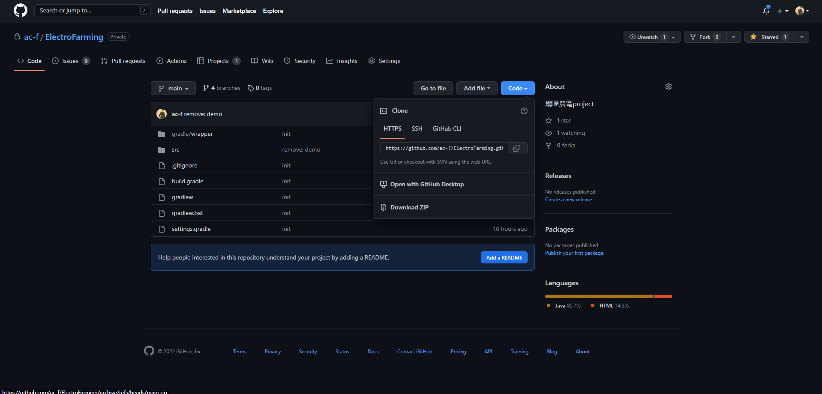Switch to the HTTPS clone tab

[392, 128]
